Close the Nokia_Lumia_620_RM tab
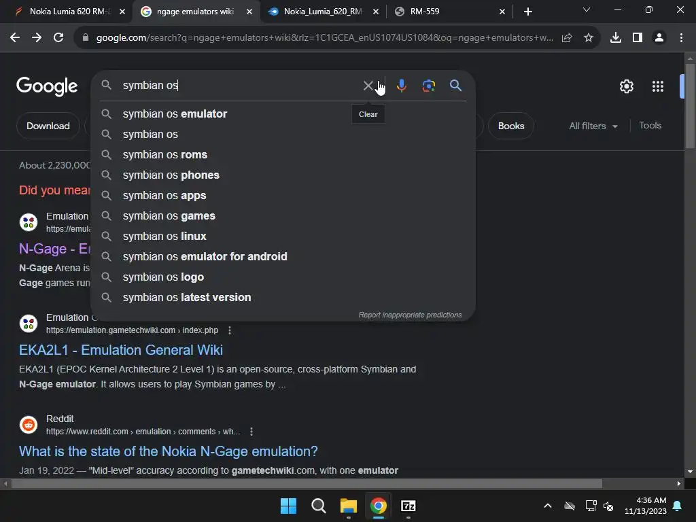This screenshot has height=522, width=696. (x=376, y=12)
